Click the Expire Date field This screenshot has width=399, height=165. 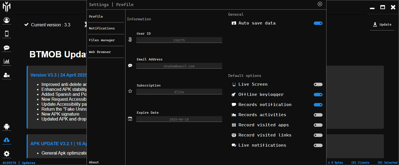[179, 119]
